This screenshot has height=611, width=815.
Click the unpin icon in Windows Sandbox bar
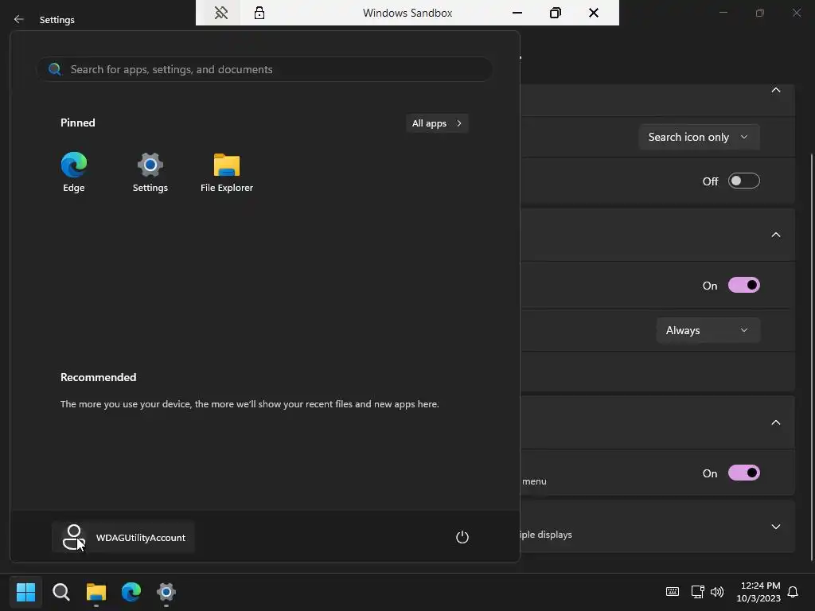click(221, 13)
